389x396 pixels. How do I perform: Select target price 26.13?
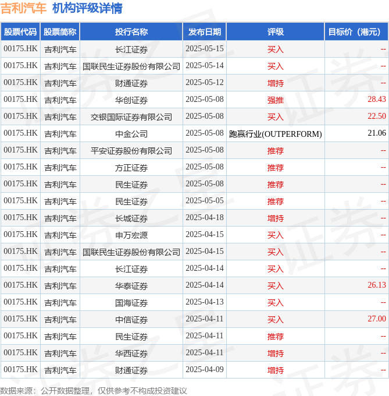pyautogui.click(x=377, y=285)
